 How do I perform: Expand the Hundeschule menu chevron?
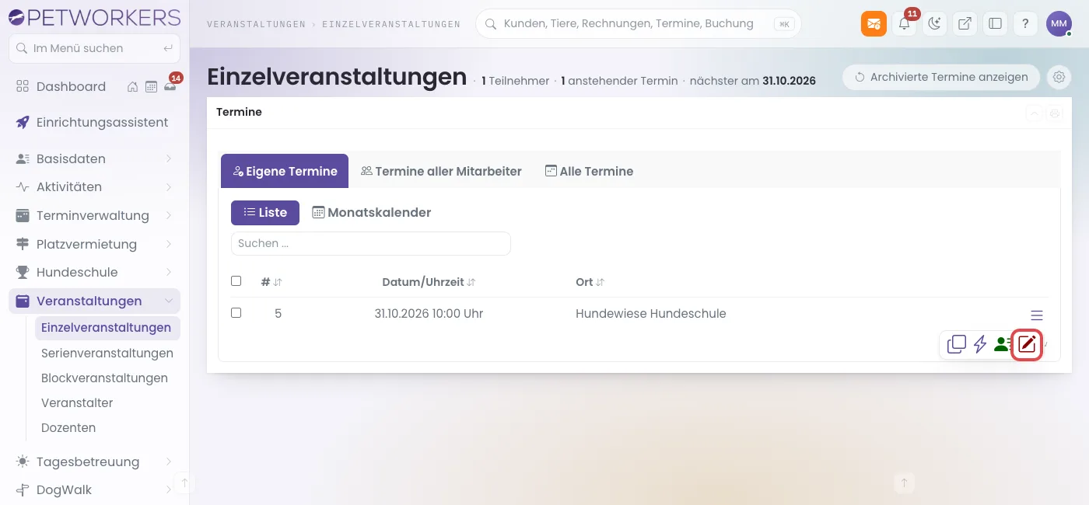click(x=169, y=273)
